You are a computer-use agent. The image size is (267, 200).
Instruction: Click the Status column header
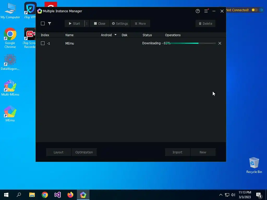tap(147, 35)
